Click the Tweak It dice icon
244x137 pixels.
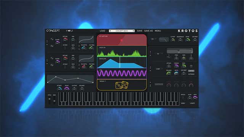[x=122, y=85]
